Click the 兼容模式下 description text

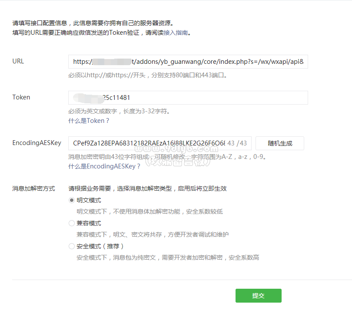pyautogui.click(x=153, y=234)
